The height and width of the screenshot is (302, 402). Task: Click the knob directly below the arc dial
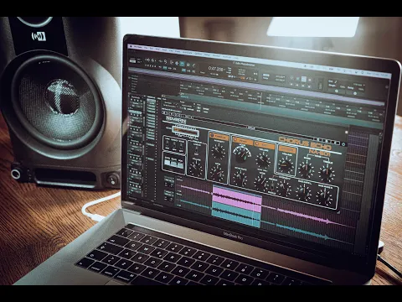coord(240,178)
